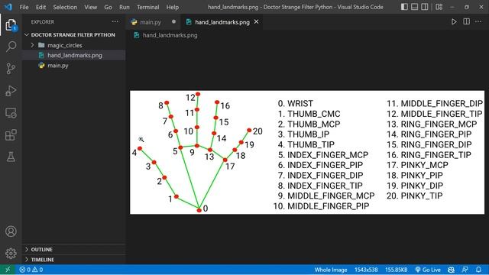The height and width of the screenshot is (275, 489).
Task: Split the editor to the right
Action: click(x=467, y=21)
